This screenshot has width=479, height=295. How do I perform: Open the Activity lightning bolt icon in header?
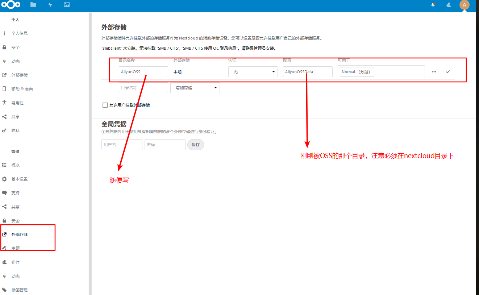[50, 5]
